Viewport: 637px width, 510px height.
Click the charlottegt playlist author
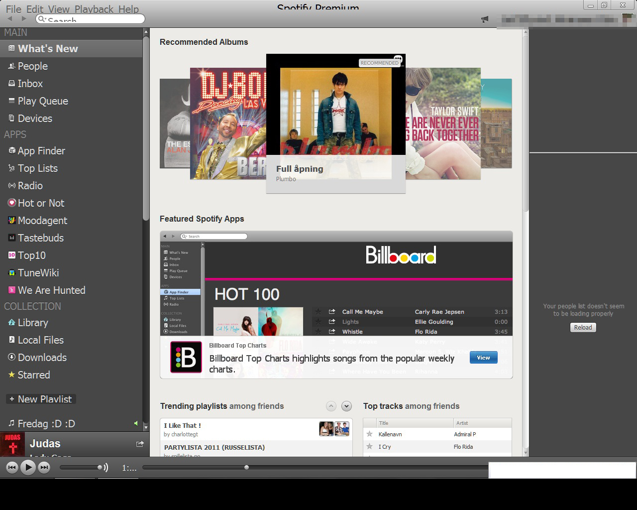[x=185, y=434]
